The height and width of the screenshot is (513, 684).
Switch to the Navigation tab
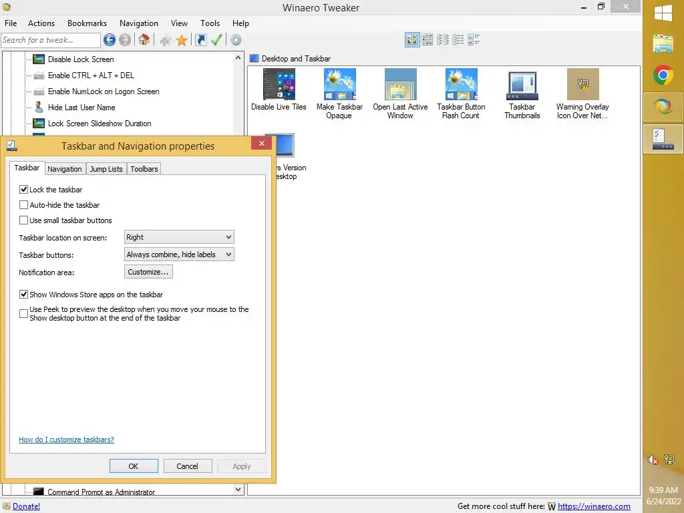(65, 169)
